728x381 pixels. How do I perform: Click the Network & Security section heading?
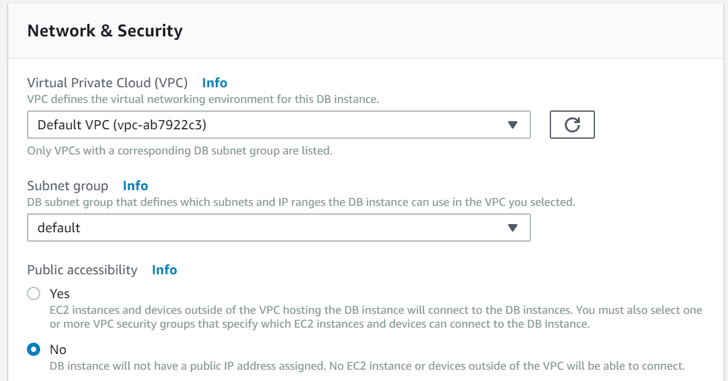[105, 31]
